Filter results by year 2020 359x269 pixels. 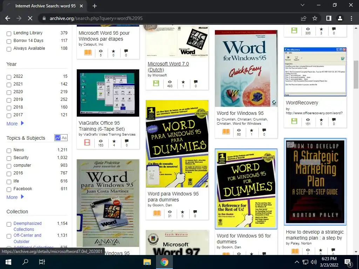click(9, 92)
